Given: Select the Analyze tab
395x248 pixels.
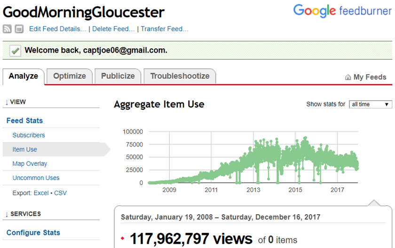Looking at the screenshot, I should (24, 76).
